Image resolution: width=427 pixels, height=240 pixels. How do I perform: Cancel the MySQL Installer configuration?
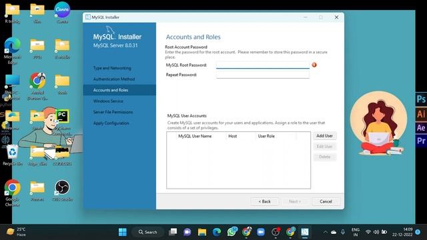[326, 201]
